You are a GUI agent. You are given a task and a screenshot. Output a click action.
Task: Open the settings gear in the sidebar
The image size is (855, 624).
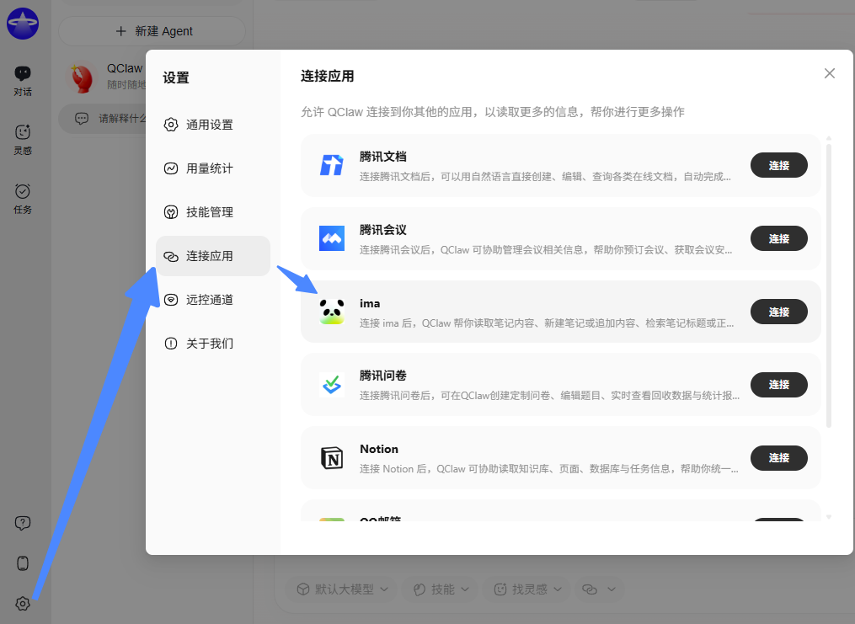tap(22, 604)
